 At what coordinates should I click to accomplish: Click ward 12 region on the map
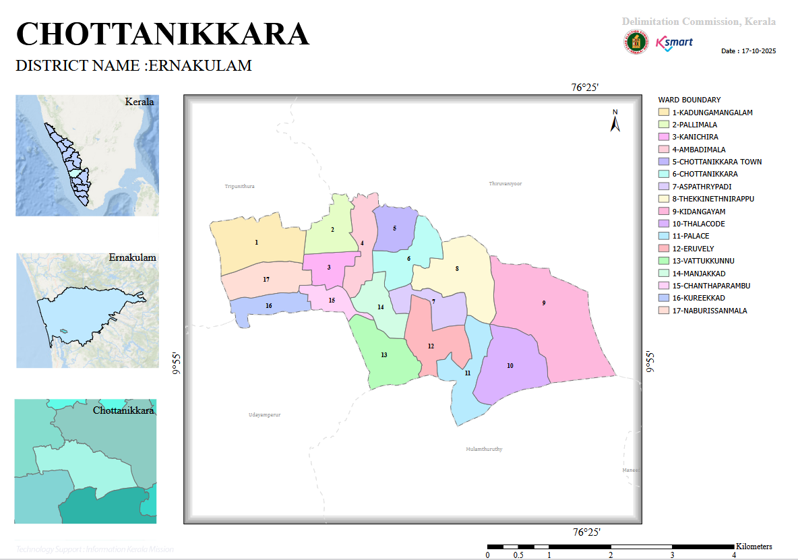pyautogui.click(x=431, y=346)
